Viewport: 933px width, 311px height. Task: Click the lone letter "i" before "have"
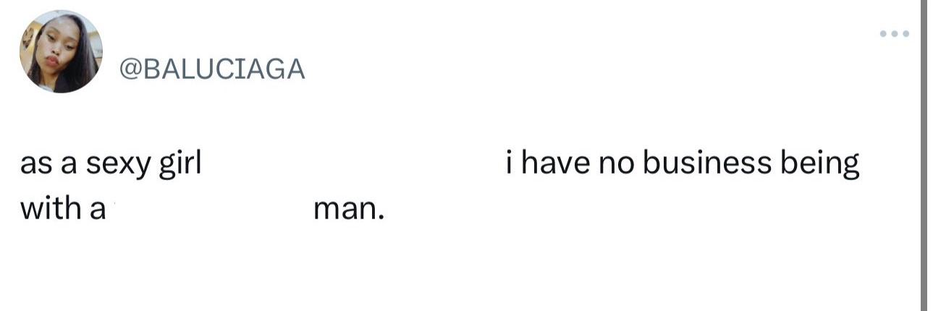click(x=510, y=163)
